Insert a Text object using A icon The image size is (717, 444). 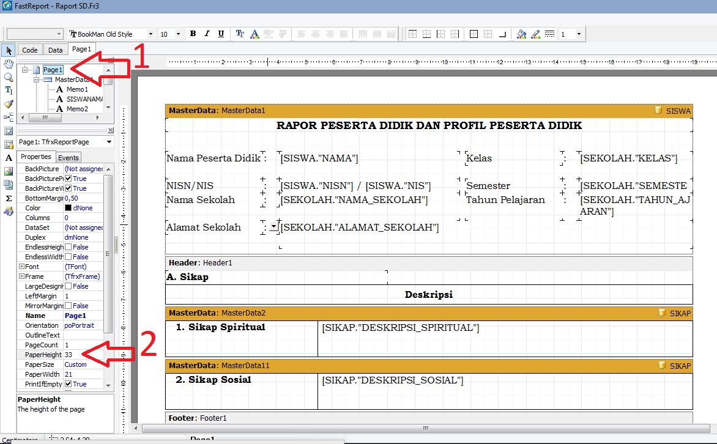click(9, 158)
